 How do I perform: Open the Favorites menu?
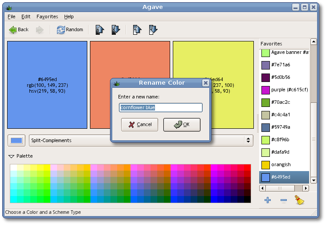point(47,16)
